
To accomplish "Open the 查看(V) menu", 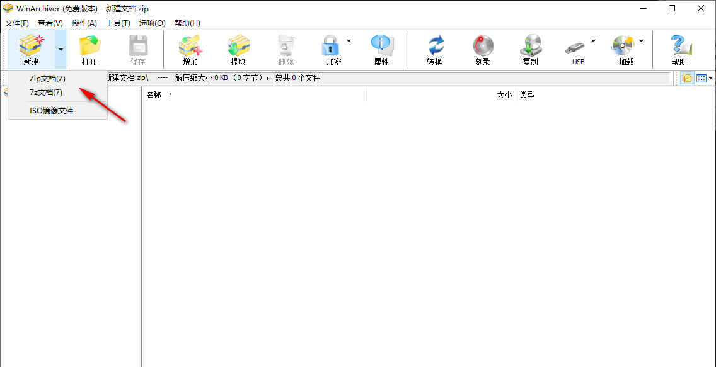I will [x=50, y=23].
